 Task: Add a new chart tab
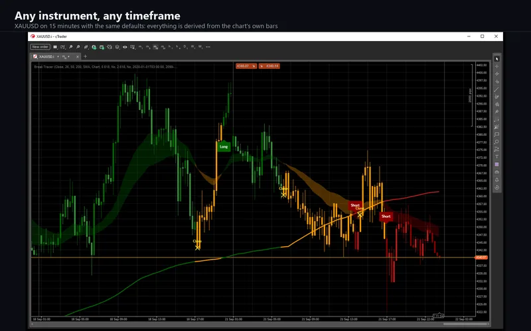tap(86, 56)
